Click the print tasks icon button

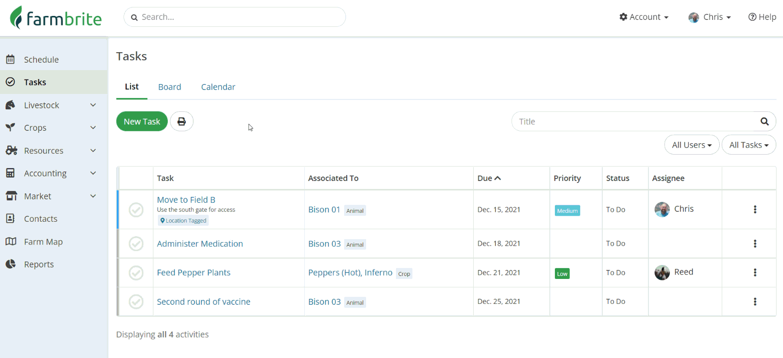(x=182, y=121)
